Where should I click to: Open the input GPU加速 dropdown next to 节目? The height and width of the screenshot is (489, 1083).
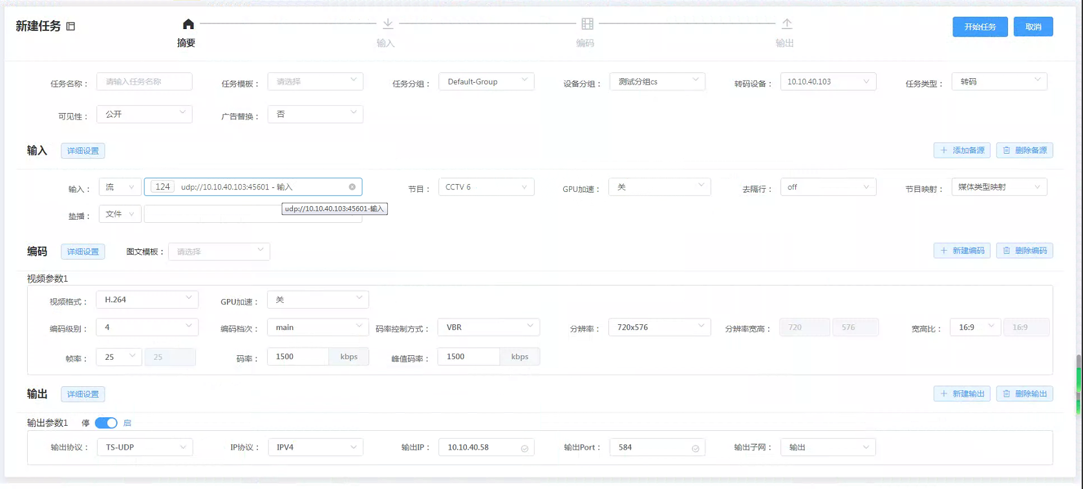click(659, 187)
